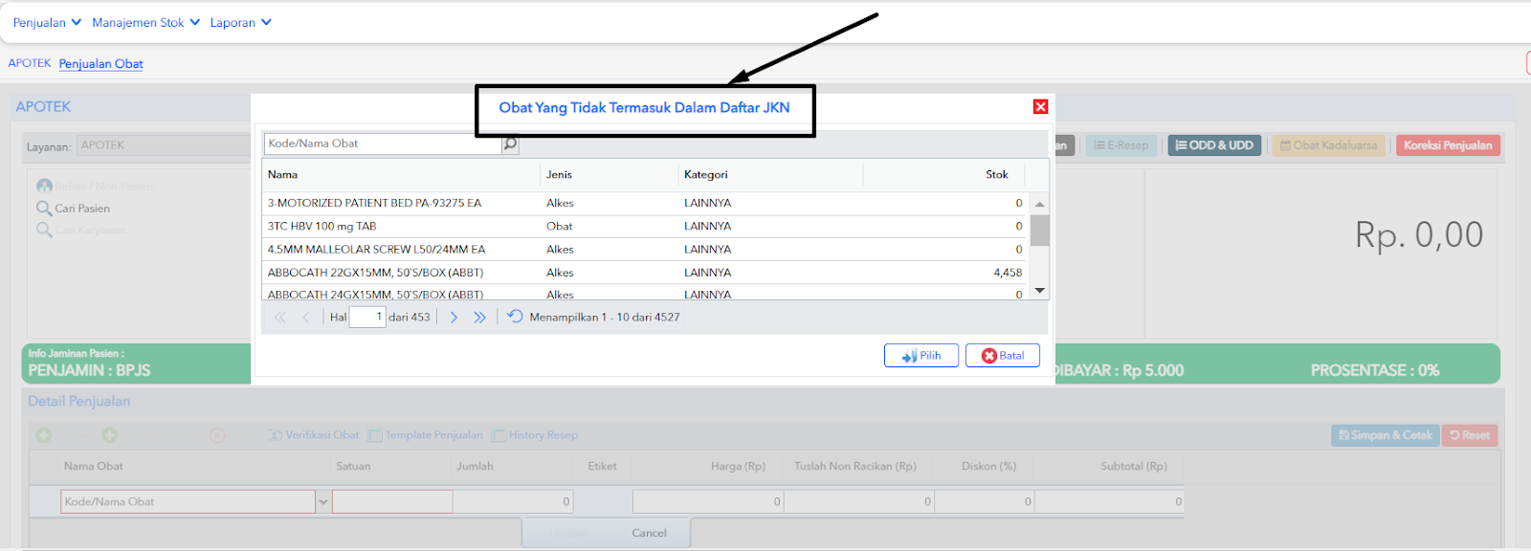Select the 3TC HBV 100 mg TAB row
Screen dimensions: 1531x551
coord(645,227)
